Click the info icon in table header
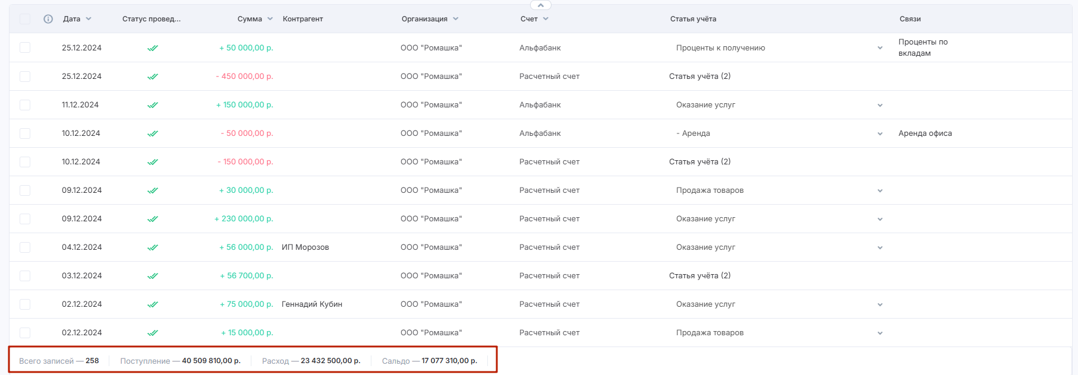This screenshot has width=1078, height=375. coord(48,19)
